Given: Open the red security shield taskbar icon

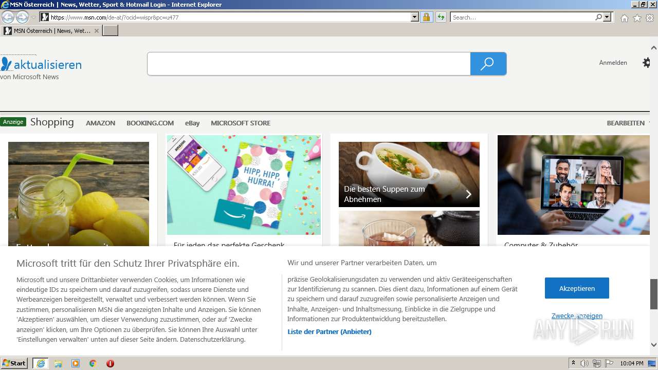Looking at the screenshot, I should 110,363.
